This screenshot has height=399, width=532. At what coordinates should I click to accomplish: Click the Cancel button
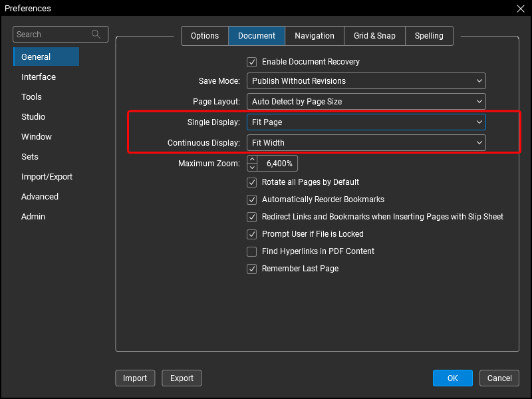click(x=499, y=378)
